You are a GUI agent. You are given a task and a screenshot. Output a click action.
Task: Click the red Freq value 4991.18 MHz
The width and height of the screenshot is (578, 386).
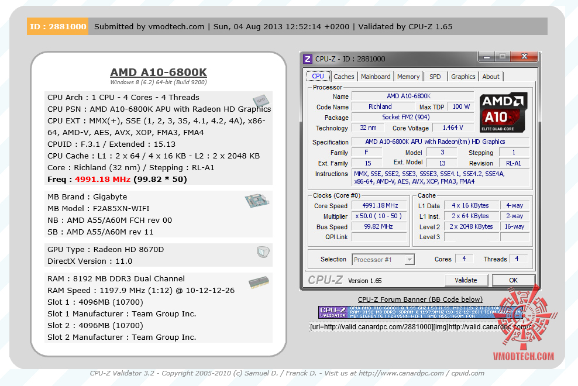click(102, 179)
